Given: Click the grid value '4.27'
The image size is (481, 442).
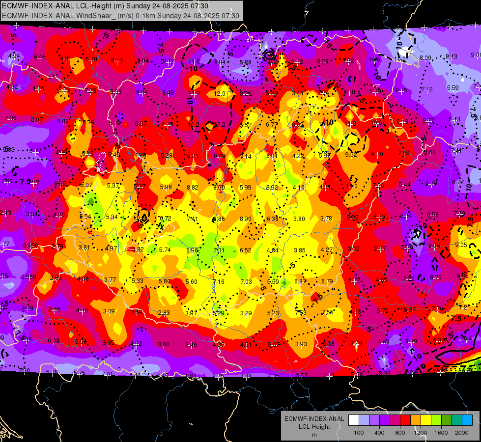Looking at the screenshot, I should [326, 249].
